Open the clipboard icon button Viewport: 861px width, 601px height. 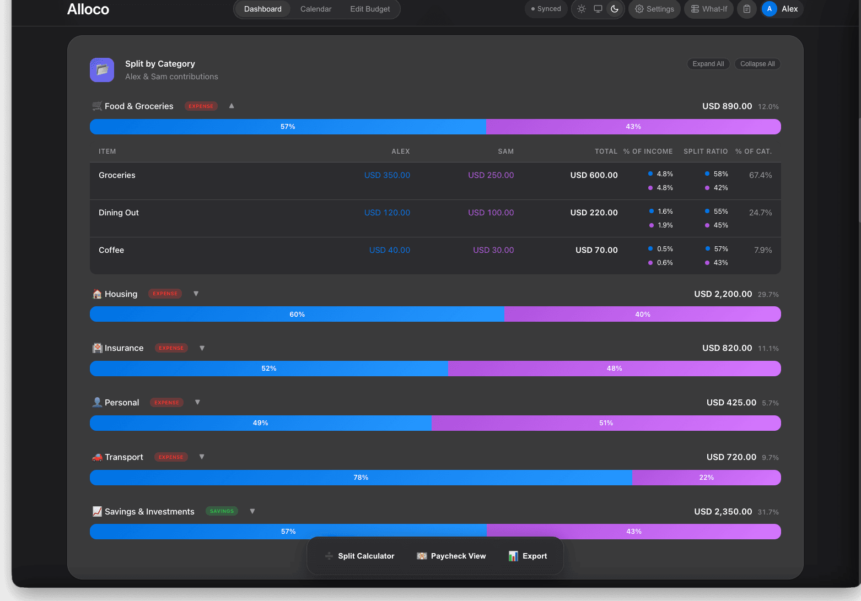(x=747, y=9)
